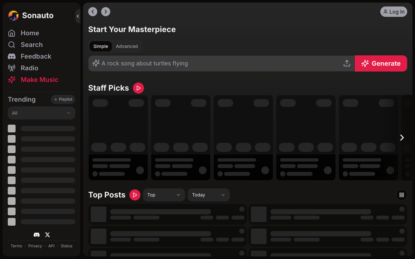Open Sonauto's X profile from the footer
This screenshot has height=259, width=415.
tap(47, 234)
